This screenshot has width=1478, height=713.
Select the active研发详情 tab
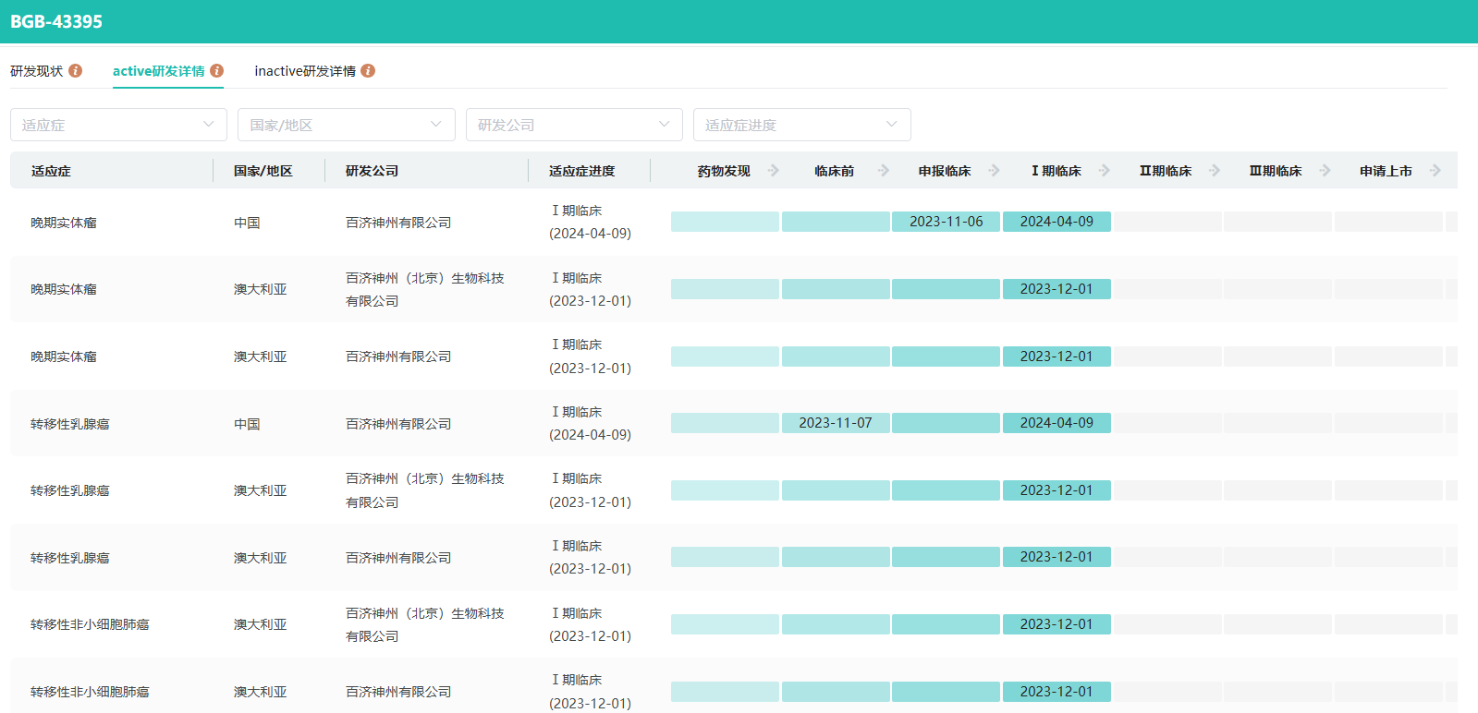[x=159, y=71]
